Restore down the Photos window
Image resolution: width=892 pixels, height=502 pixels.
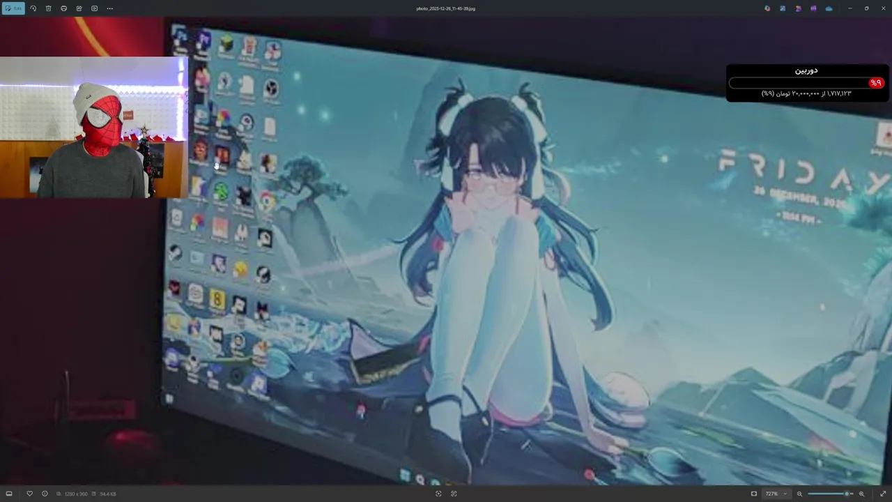pyautogui.click(x=866, y=8)
